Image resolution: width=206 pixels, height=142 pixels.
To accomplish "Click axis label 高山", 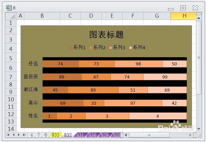I will point(33,102).
